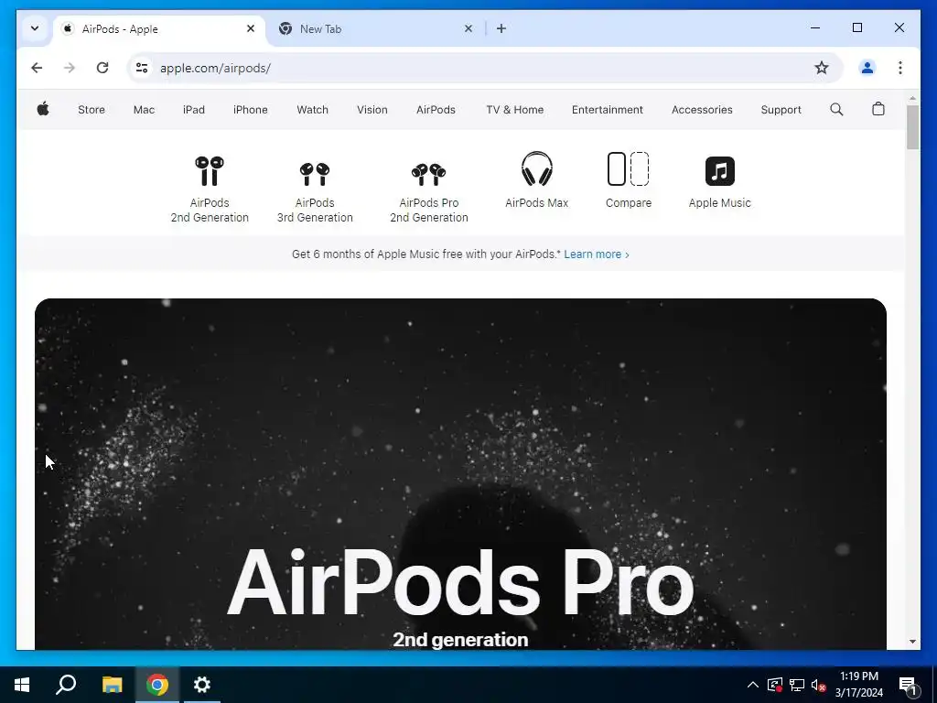
Task: Switch to the AirPods - Apple tab
Action: pos(160,28)
